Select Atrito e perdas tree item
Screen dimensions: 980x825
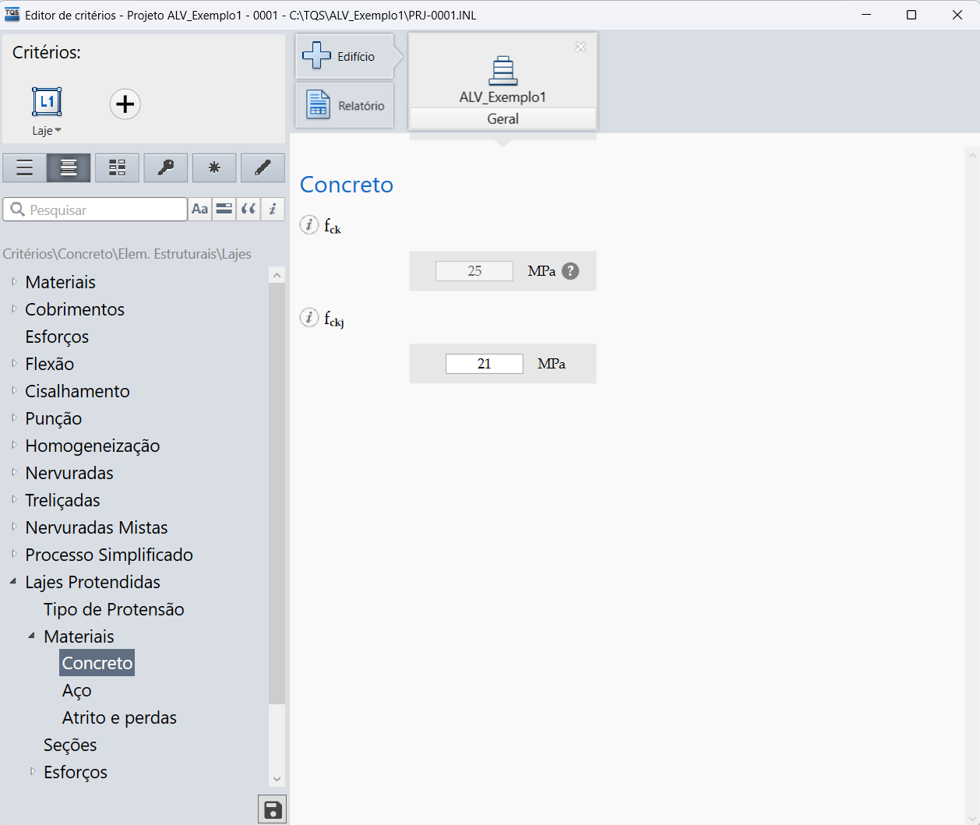point(119,717)
